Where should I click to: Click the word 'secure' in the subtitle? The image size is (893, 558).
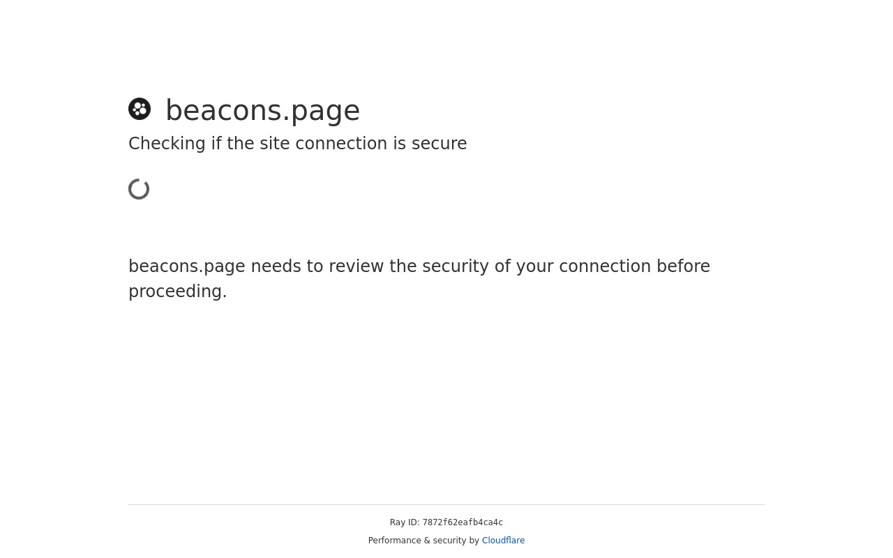click(x=438, y=144)
